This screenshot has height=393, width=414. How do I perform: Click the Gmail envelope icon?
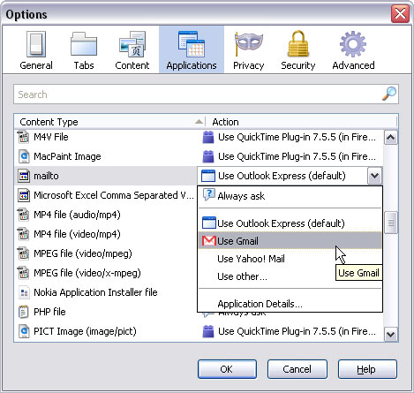(209, 241)
